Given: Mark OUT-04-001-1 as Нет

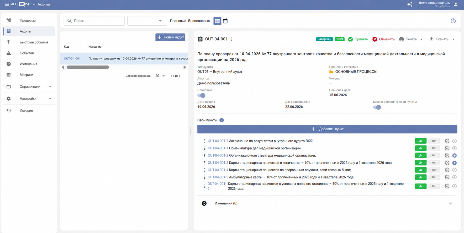Looking at the screenshot, I should [434, 148].
